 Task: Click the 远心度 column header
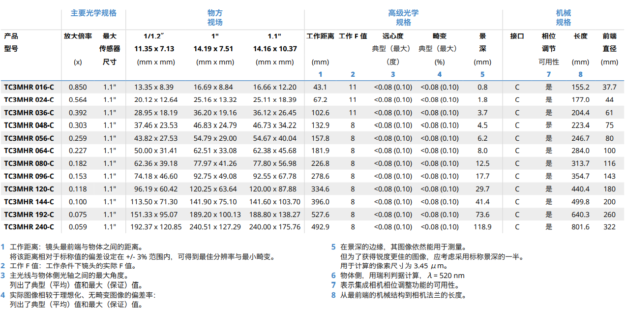click(392, 36)
